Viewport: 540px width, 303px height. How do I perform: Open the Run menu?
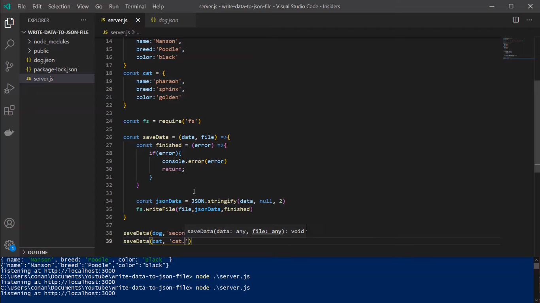(x=114, y=6)
